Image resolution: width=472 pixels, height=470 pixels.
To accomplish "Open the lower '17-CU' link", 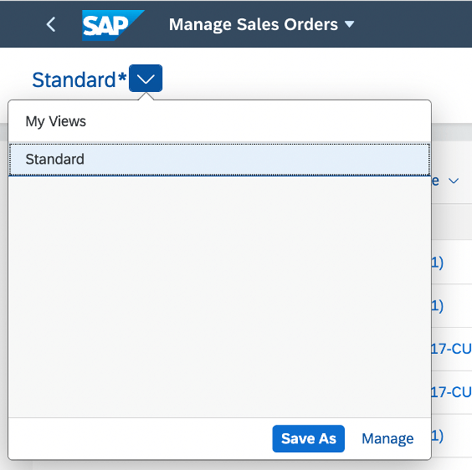I will [x=451, y=392].
